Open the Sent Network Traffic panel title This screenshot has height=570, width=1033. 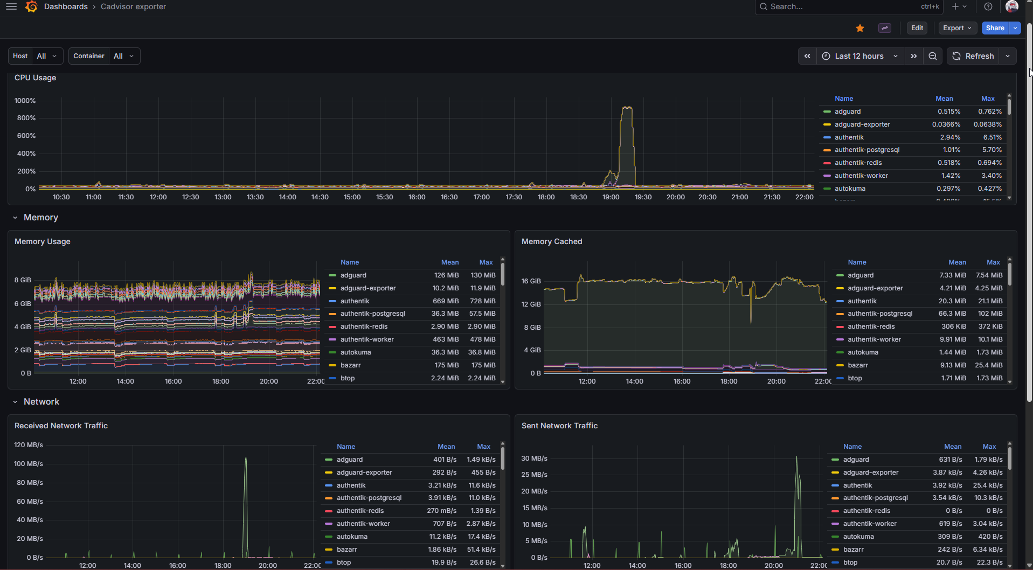point(559,426)
